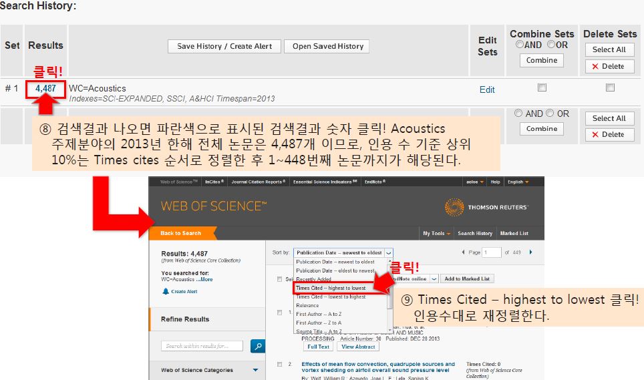Click the Help link in top bar
This screenshot has width=644, height=380.
(x=495, y=182)
